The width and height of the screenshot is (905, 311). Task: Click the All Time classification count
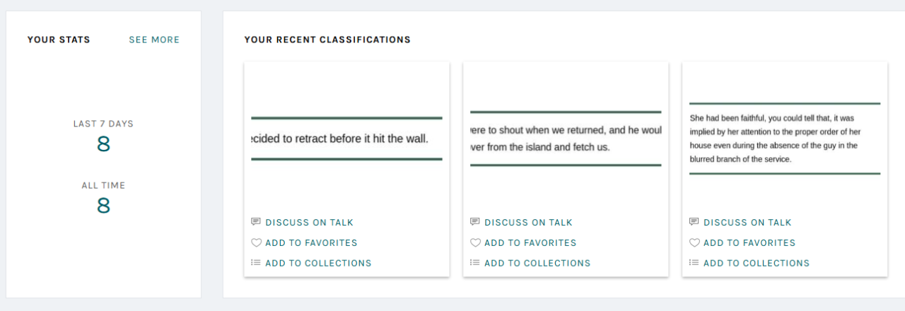click(103, 206)
